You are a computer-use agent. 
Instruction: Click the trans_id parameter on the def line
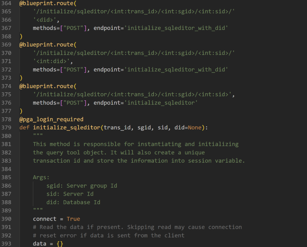tap(117, 128)
